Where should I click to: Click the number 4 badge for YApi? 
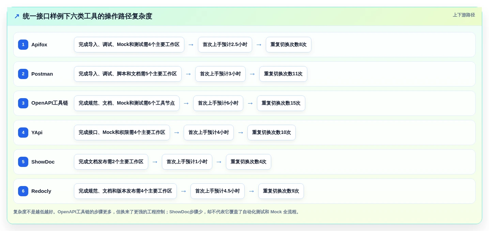23,133
